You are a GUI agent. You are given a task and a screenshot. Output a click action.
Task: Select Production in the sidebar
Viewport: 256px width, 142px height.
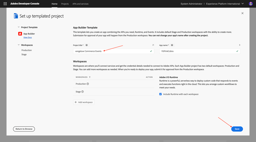point(27,50)
